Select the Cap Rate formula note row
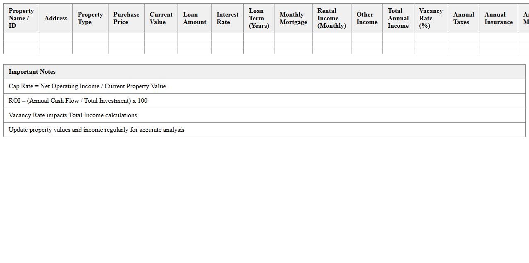 coord(87,86)
